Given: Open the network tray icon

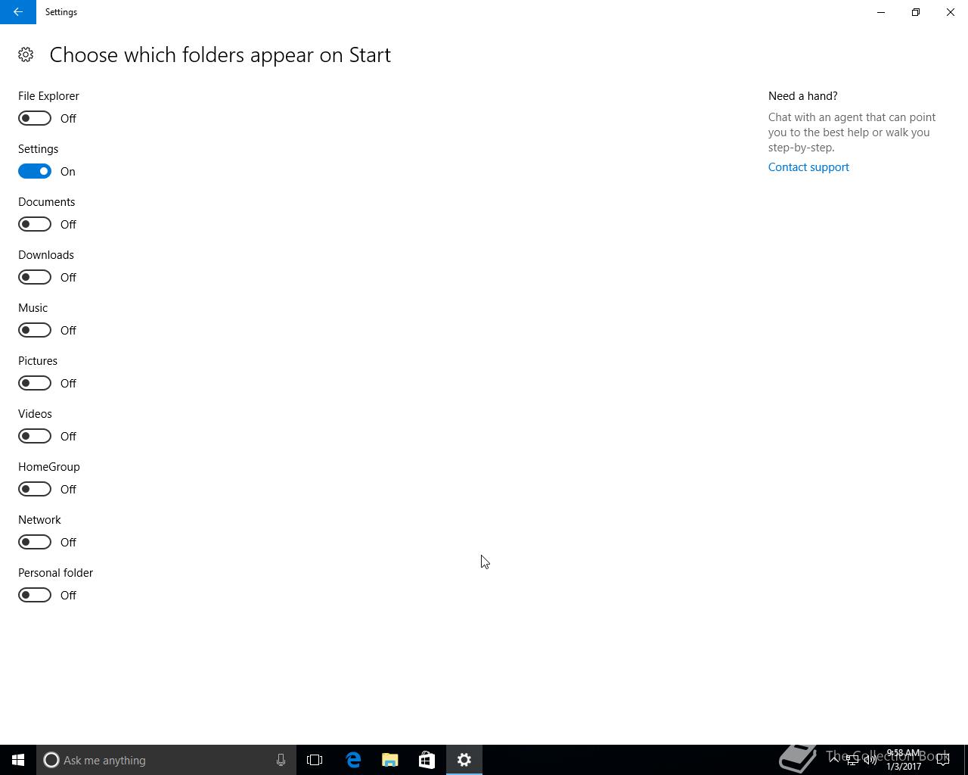Looking at the screenshot, I should click(852, 760).
